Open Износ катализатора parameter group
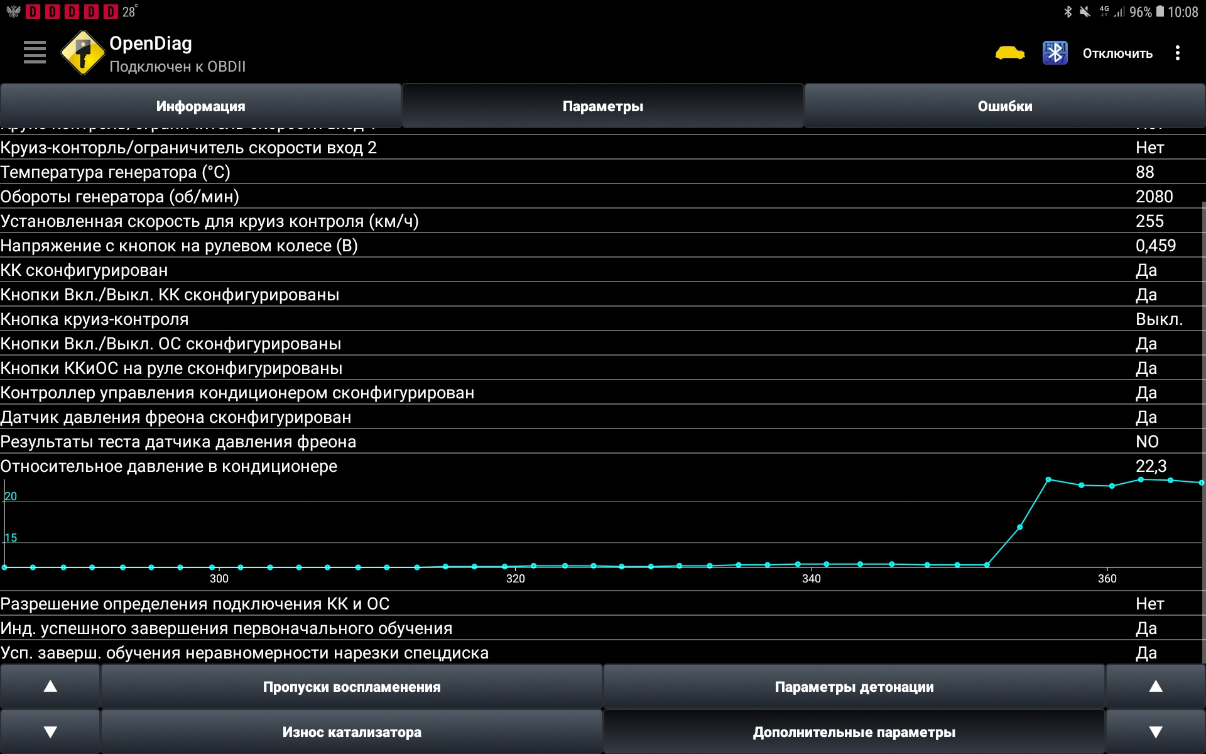 (352, 732)
